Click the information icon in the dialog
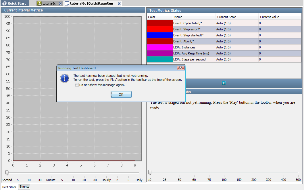Viewport: 304px width, 190px height. click(64, 78)
